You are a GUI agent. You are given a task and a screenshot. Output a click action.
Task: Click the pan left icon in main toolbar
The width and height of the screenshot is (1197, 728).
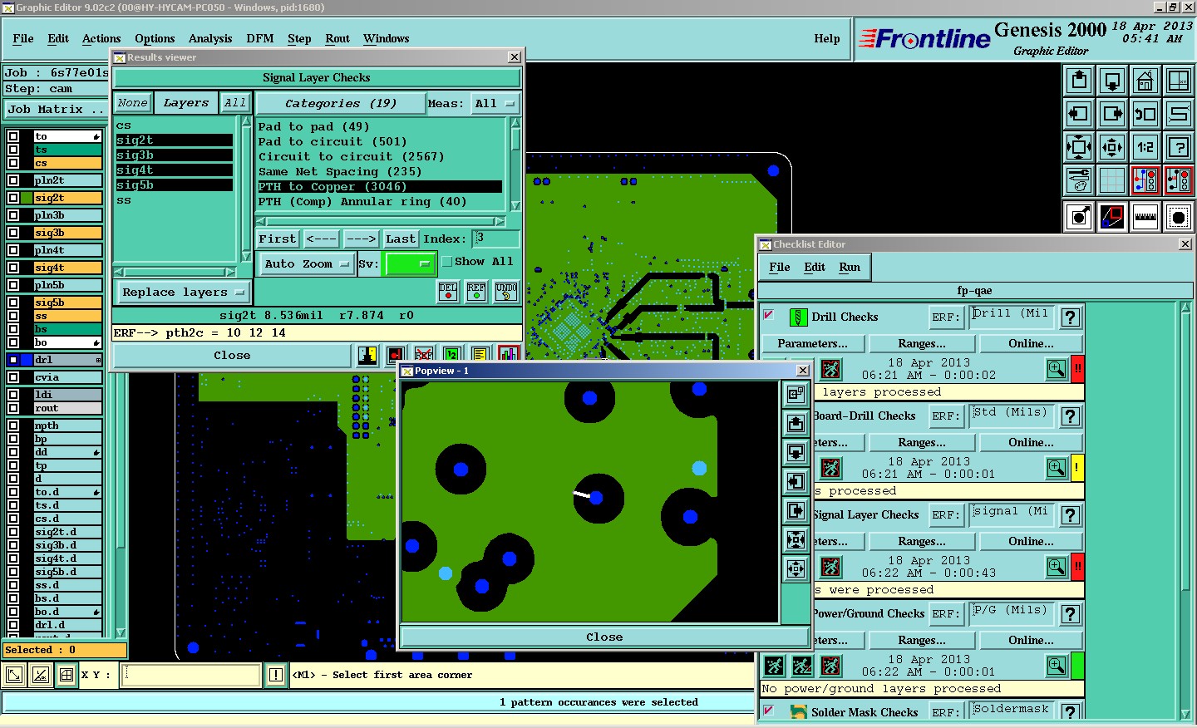tap(1079, 114)
